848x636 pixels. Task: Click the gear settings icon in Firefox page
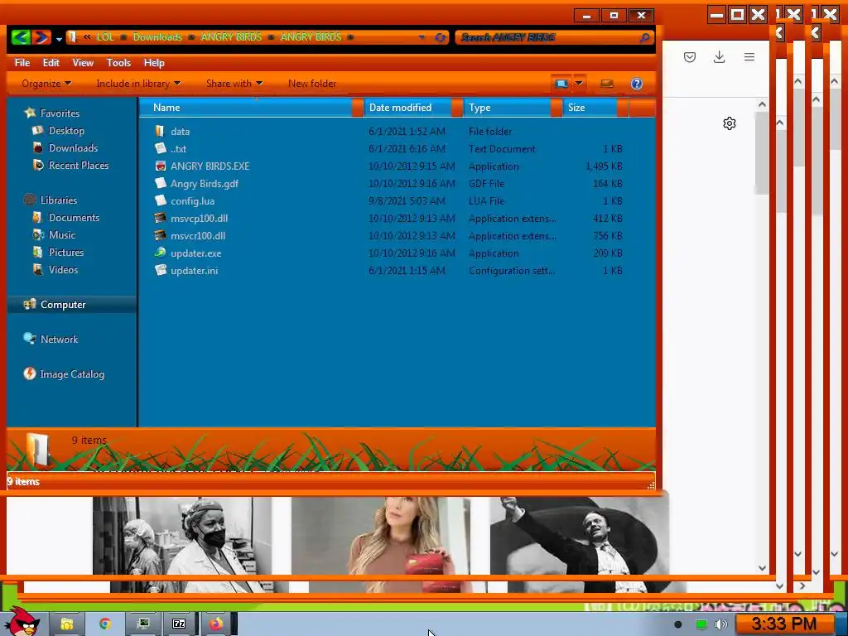click(730, 123)
